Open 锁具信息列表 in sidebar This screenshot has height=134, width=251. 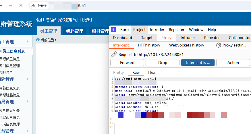point(10,111)
